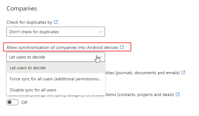Click Allow synchronization of companies into Android devices text
The height and width of the screenshot is (116, 199).
pyautogui.click(x=62, y=47)
